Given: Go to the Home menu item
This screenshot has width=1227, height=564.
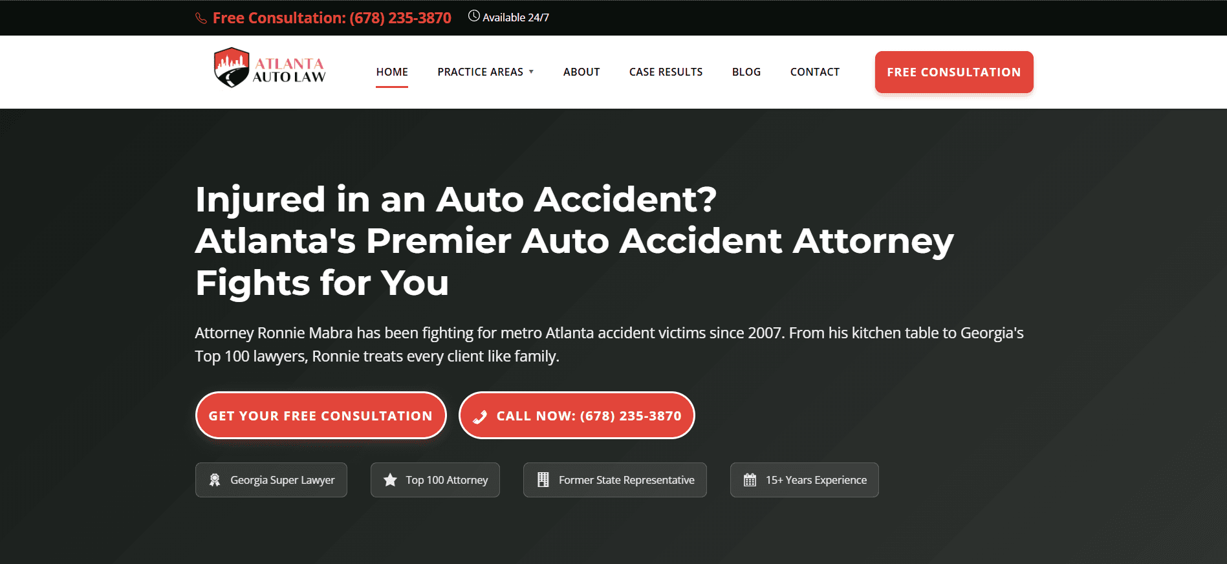Looking at the screenshot, I should click(x=392, y=72).
